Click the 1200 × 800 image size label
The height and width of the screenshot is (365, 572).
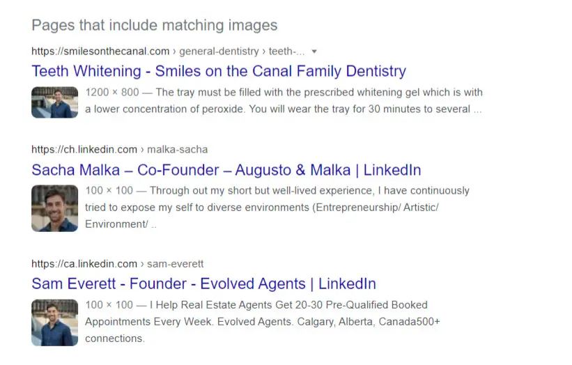click(112, 92)
